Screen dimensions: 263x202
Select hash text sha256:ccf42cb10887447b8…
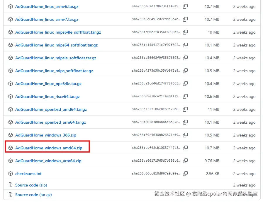point(156,148)
